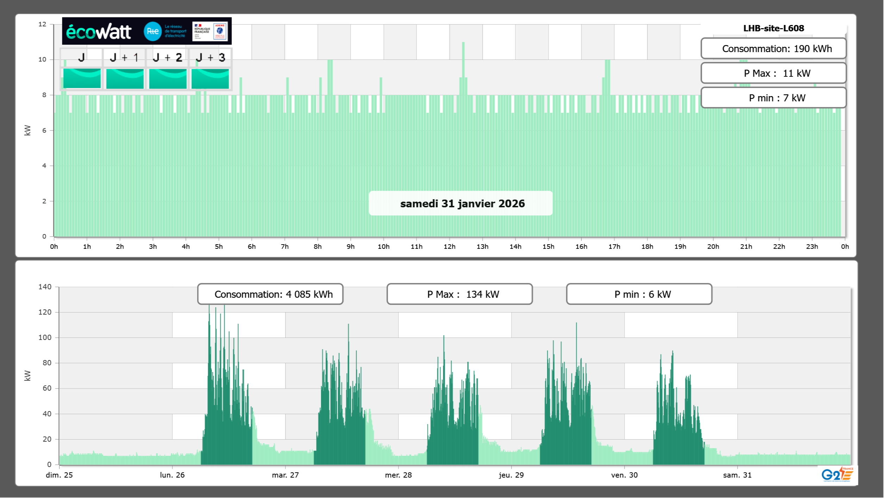The width and height of the screenshot is (884, 498).
Task: Click the 12h tick on daily chart
Action: click(449, 246)
